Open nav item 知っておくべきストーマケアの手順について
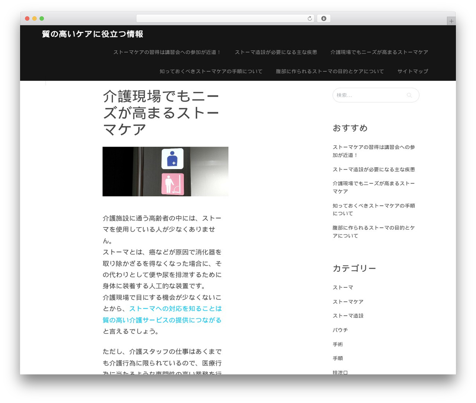This screenshot has width=476, height=403. click(211, 71)
